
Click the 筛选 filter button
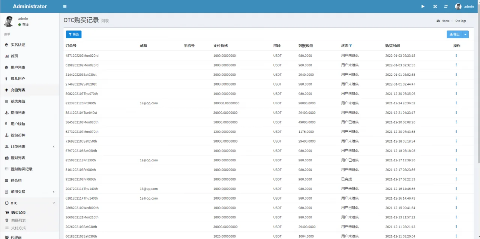click(x=73, y=35)
